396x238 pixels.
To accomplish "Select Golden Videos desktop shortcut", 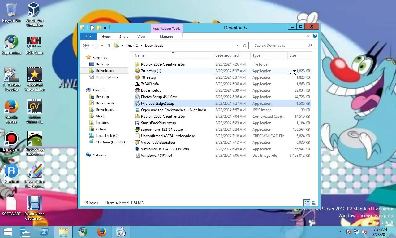I will pyautogui.click(x=34, y=112).
